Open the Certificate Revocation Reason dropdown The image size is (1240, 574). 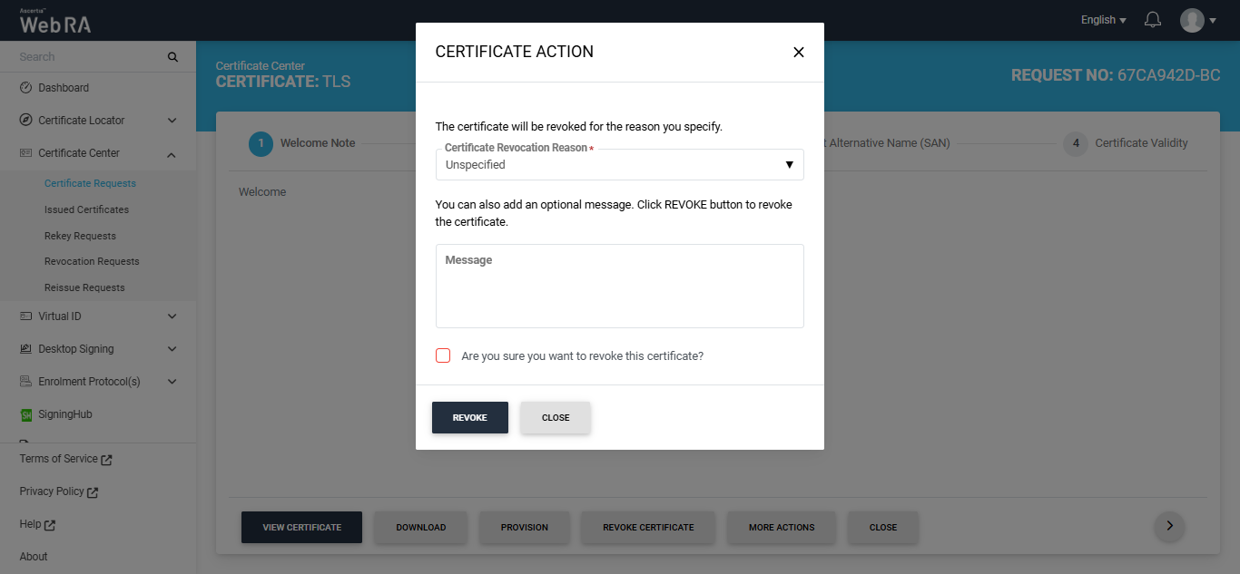pos(619,165)
